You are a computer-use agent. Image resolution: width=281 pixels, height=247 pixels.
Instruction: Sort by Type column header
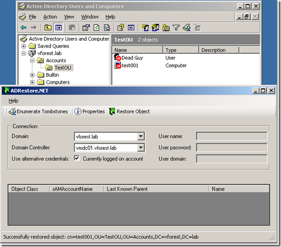click(181, 50)
